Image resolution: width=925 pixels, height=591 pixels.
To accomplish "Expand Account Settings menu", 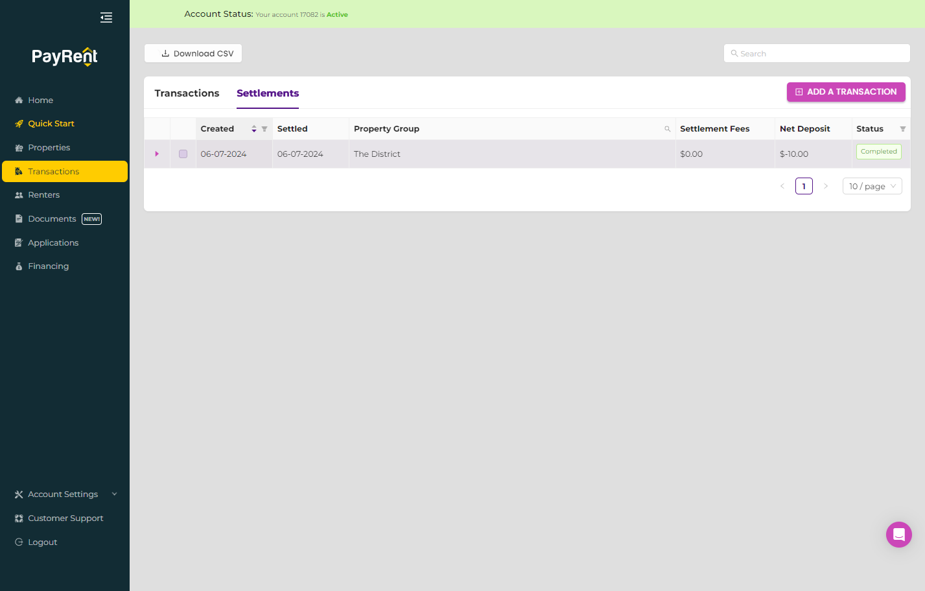I will [65, 494].
